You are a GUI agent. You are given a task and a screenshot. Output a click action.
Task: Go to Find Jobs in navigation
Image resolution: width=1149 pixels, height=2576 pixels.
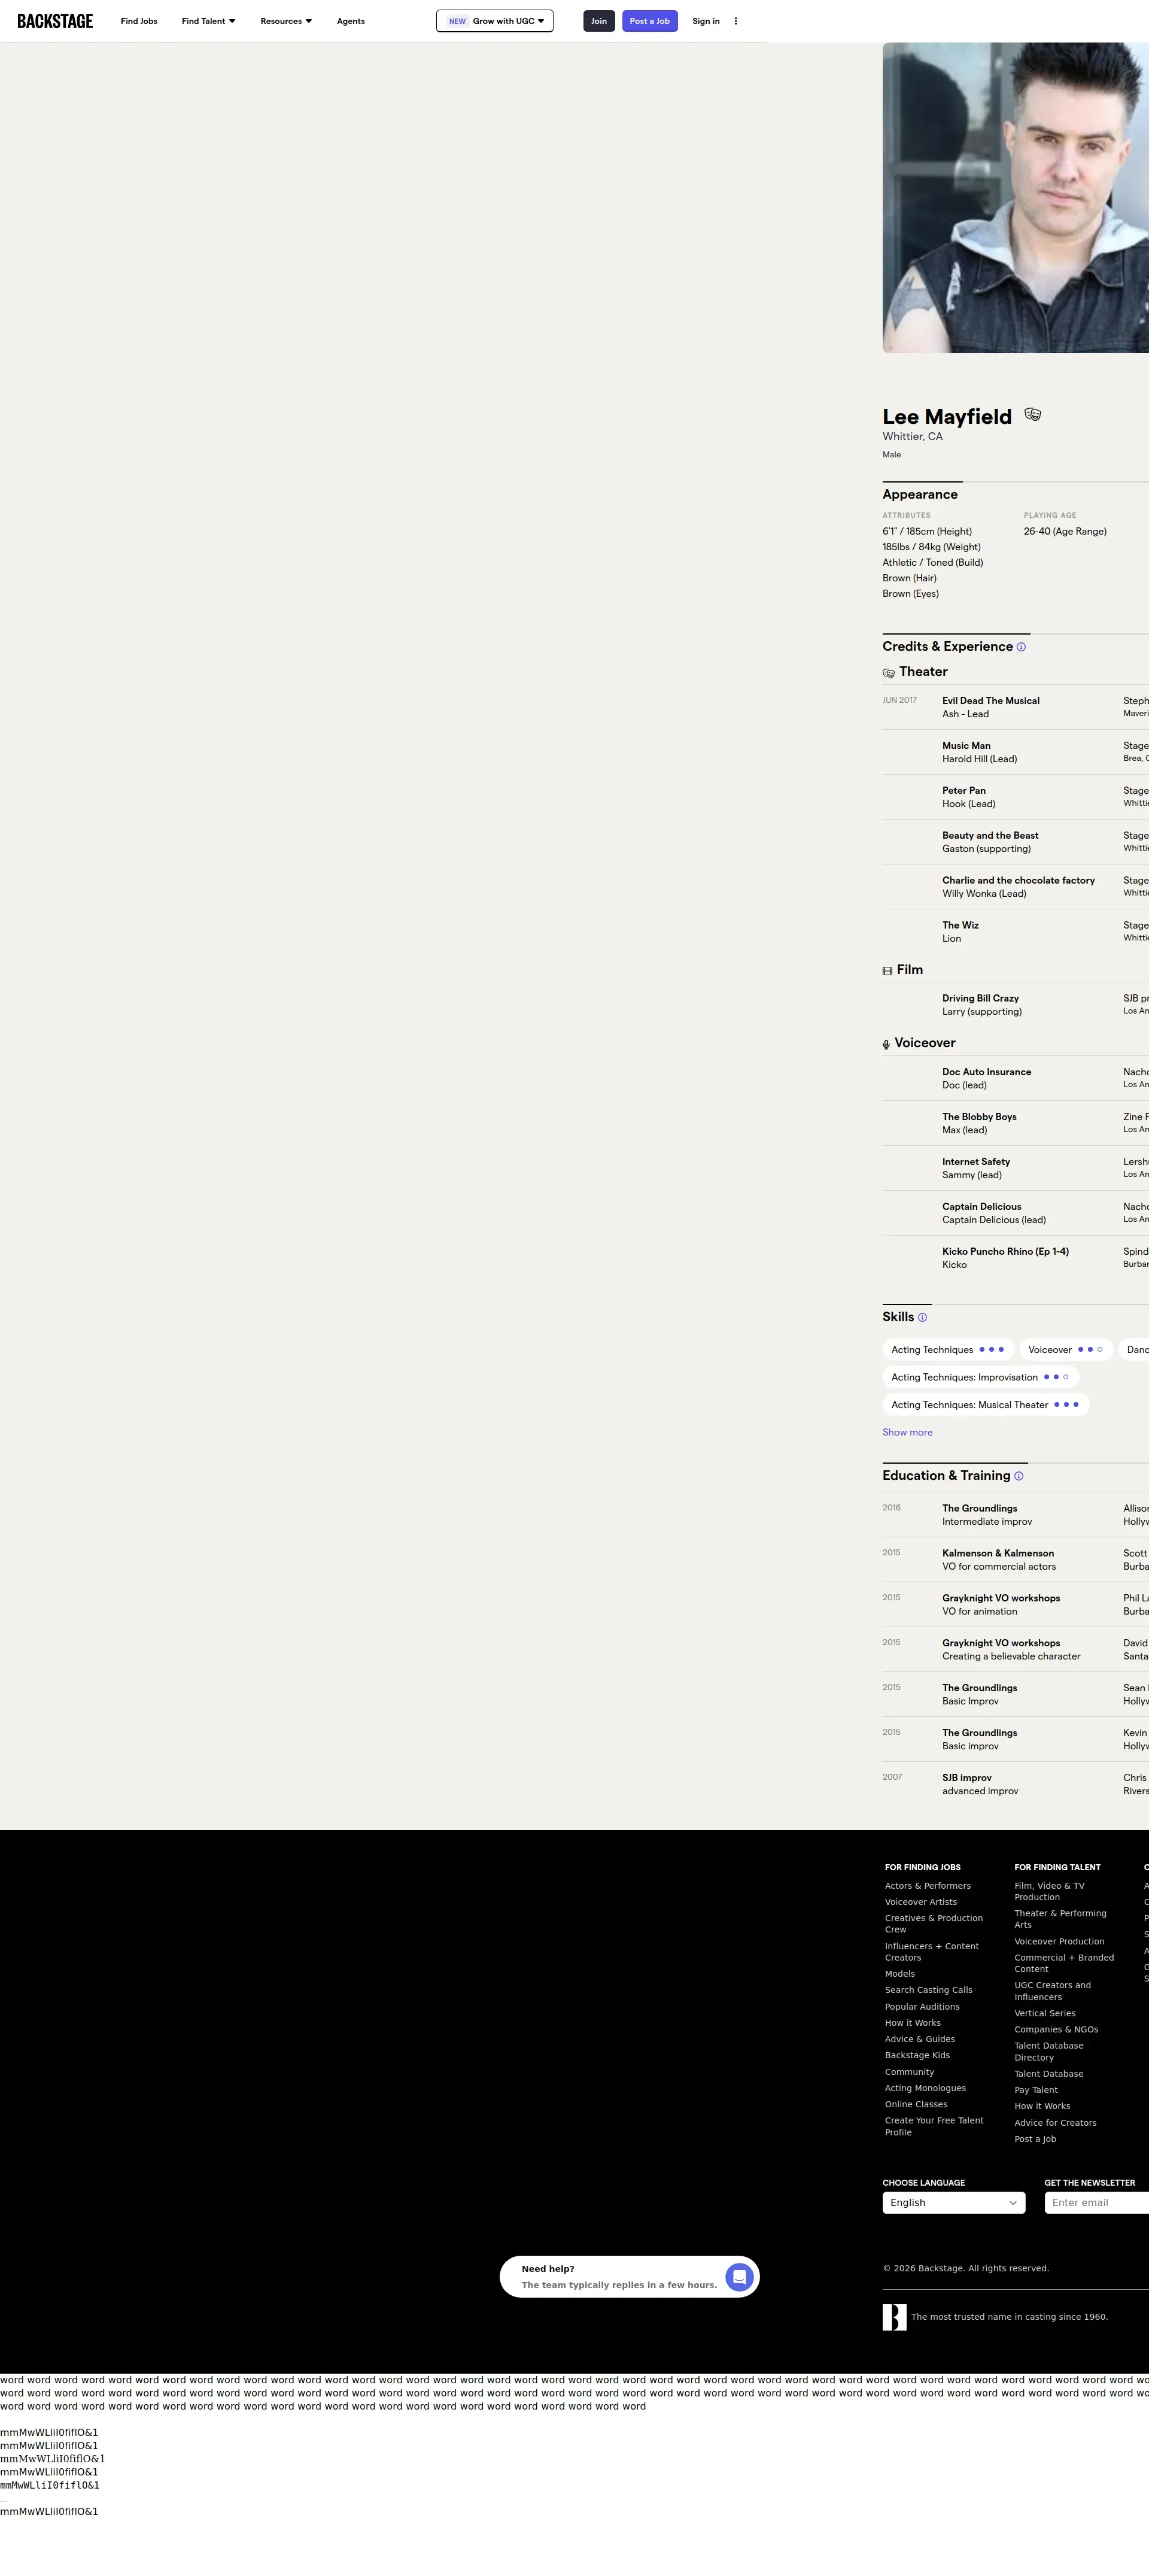pyautogui.click(x=139, y=21)
